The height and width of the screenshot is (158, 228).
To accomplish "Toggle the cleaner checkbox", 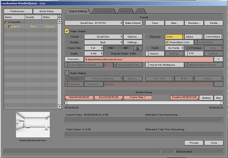I will [147, 54].
